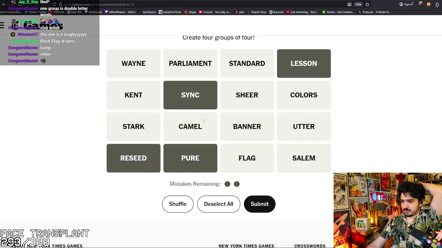Choose the CAMEL tile

click(190, 126)
